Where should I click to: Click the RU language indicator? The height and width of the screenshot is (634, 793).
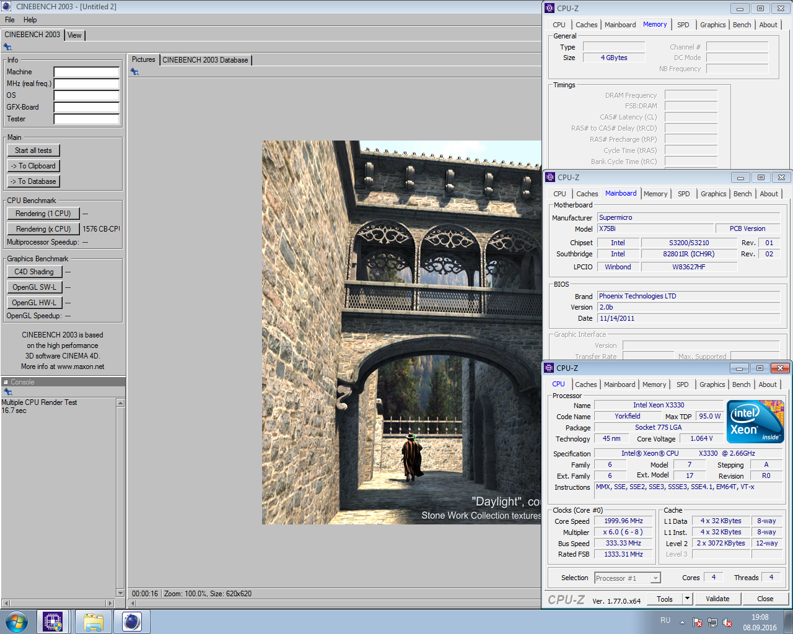point(665,620)
